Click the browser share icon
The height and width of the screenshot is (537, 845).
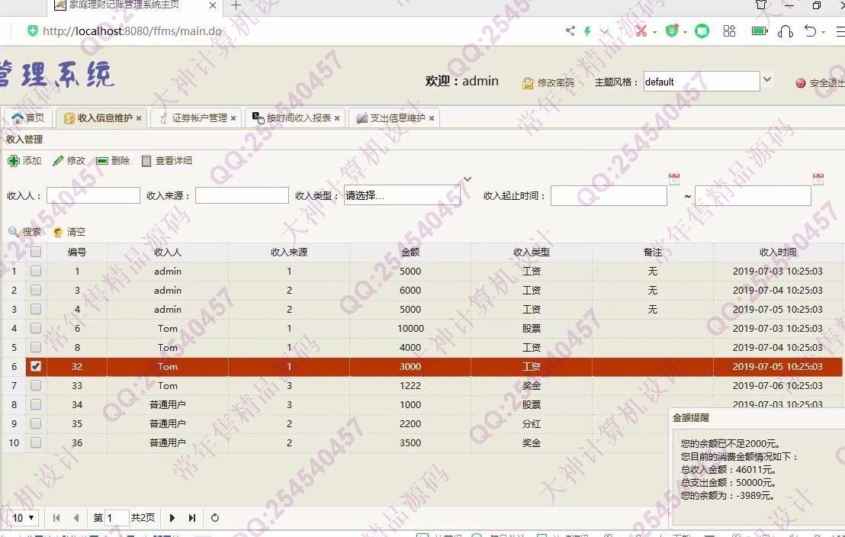pos(570,31)
